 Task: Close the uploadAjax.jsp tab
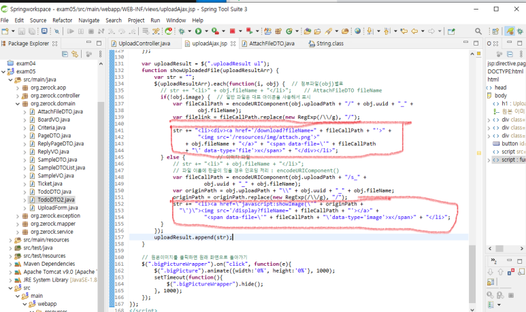point(233,44)
